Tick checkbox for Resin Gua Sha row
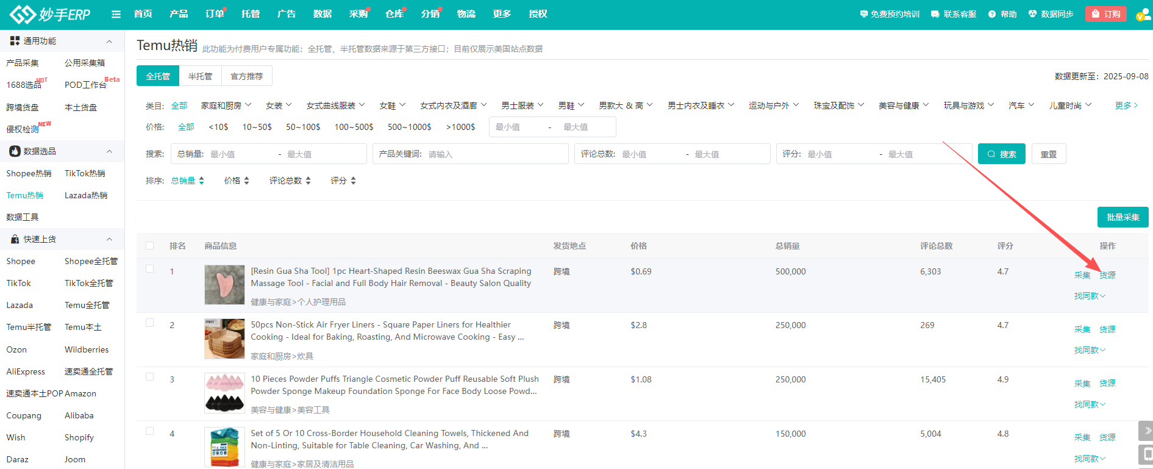Screen dimensions: 1153x469 tap(150, 269)
